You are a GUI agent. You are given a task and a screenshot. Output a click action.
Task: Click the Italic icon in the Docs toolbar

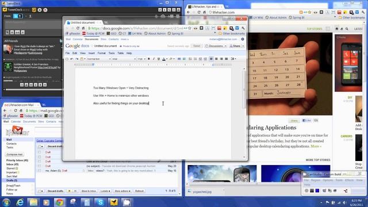click(154, 59)
